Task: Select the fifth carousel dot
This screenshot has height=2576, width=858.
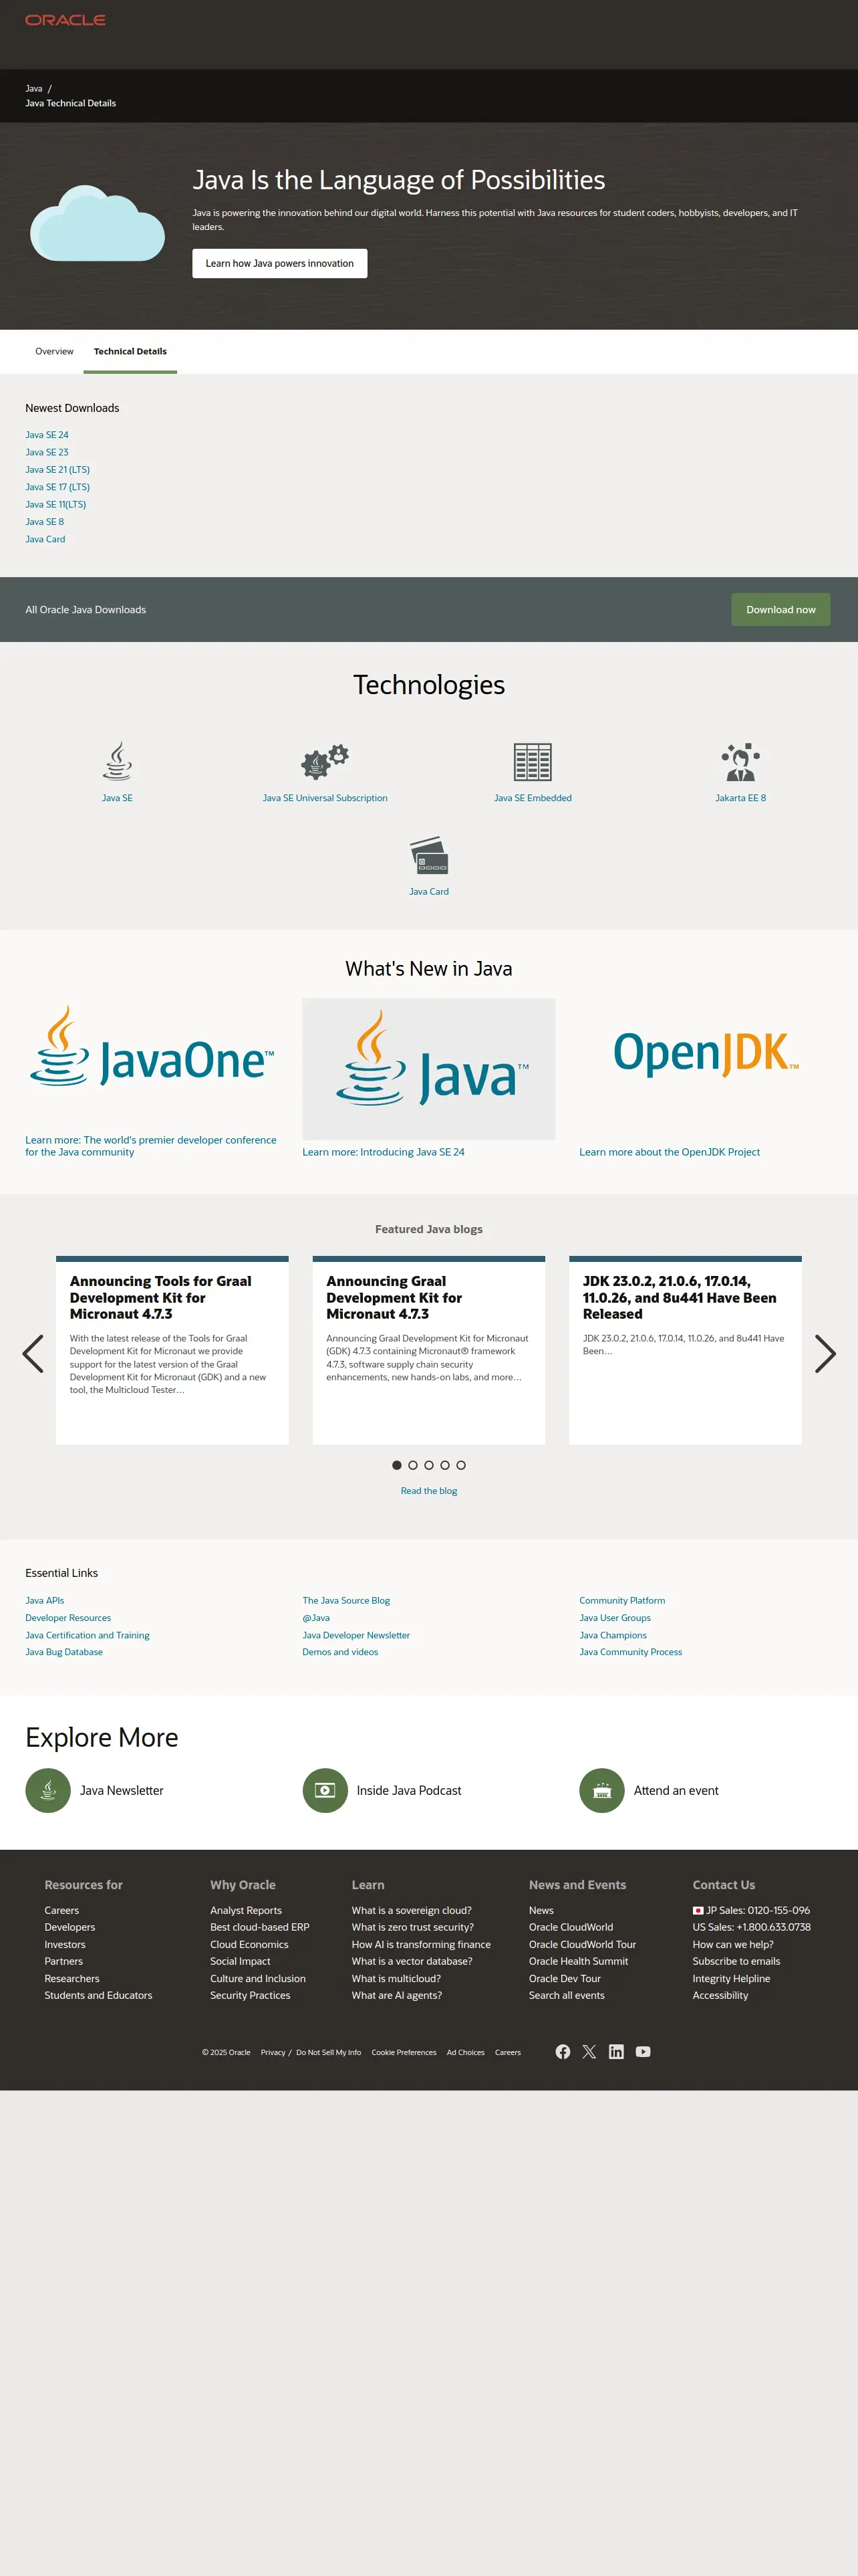Action: (460, 1465)
